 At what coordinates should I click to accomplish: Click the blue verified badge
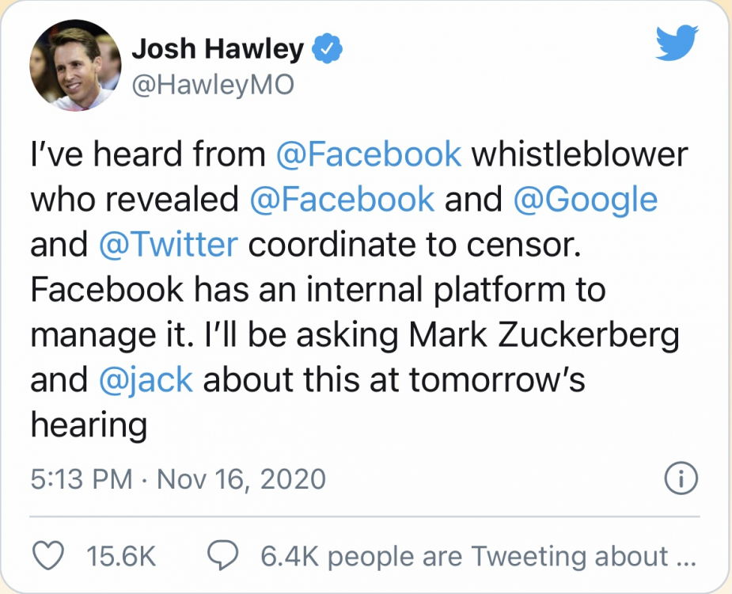tap(327, 50)
